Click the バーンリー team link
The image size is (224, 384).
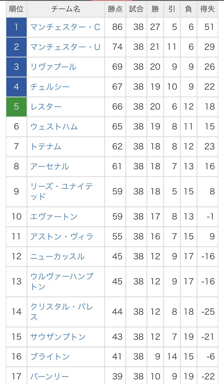(49, 376)
